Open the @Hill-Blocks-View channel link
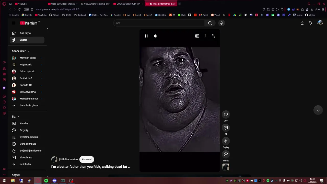The width and height of the screenshot is (327, 184). coord(68,159)
